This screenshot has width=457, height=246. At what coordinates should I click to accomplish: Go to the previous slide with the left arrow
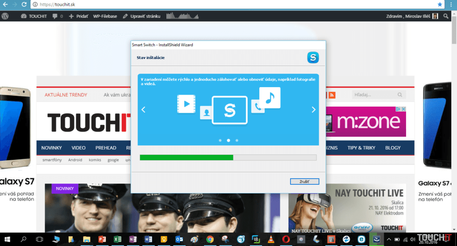[x=143, y=110]
